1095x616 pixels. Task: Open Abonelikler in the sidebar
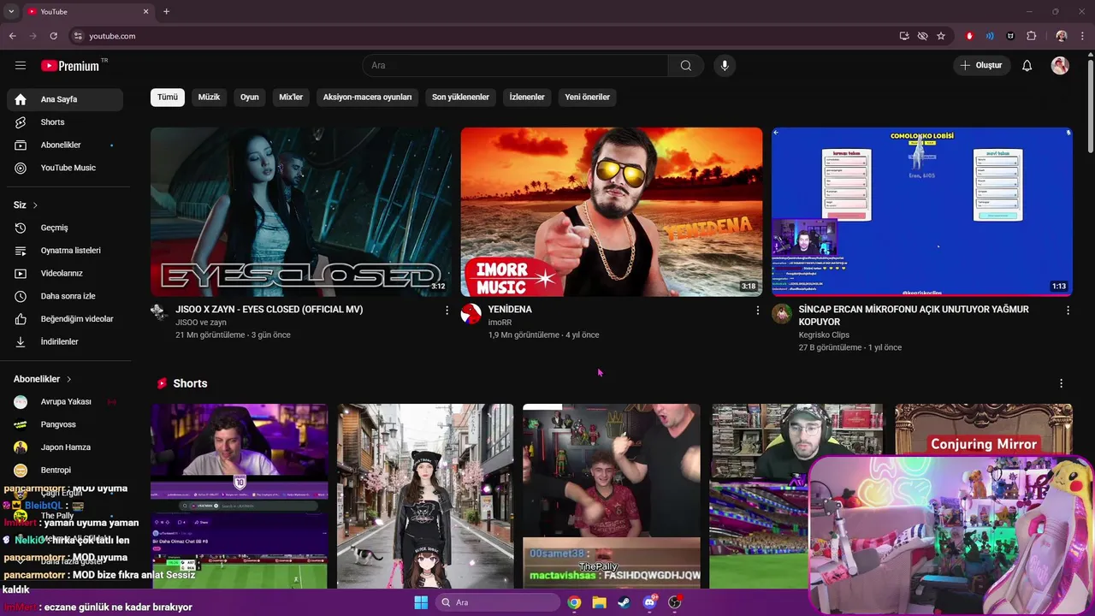65,145
